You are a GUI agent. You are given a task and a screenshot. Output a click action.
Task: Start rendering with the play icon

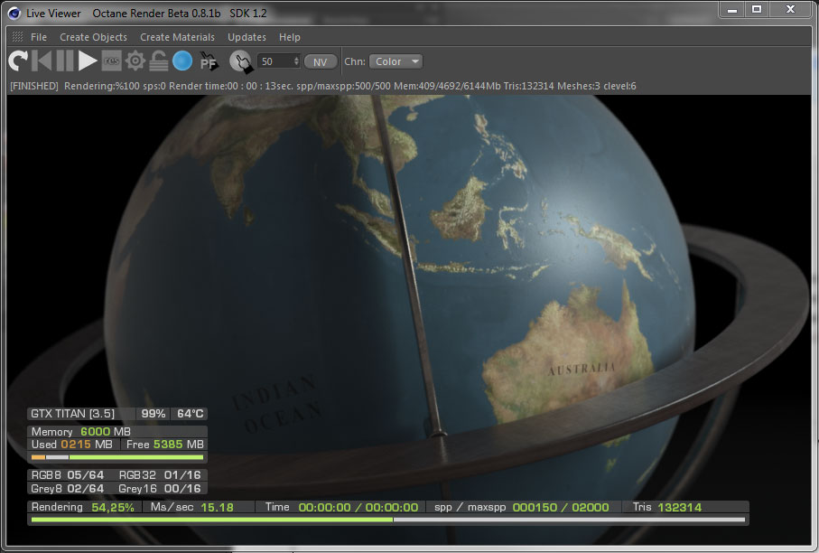tap(88, 61)
